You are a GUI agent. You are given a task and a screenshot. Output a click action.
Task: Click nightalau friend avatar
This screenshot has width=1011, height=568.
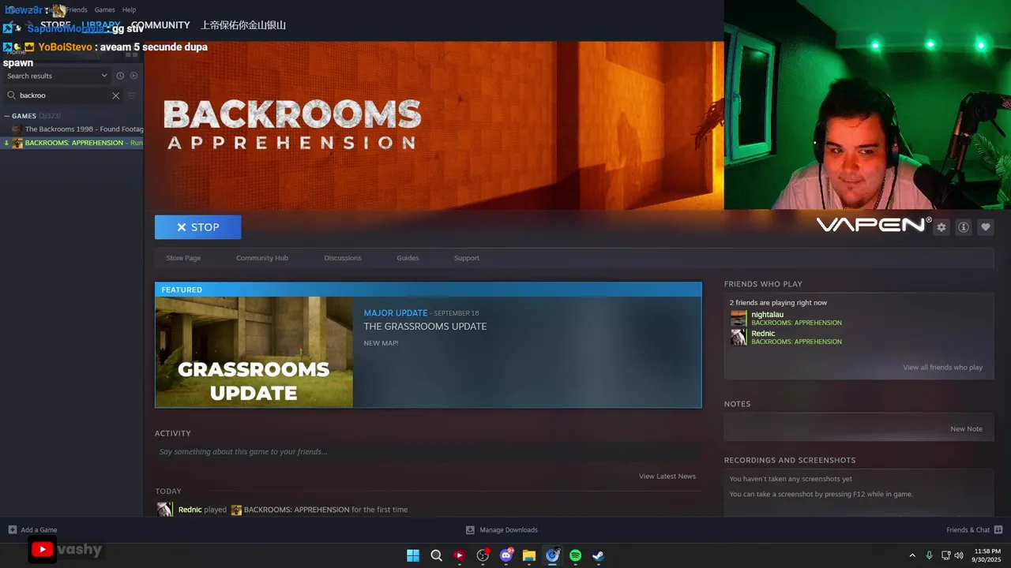click(739, 318)
